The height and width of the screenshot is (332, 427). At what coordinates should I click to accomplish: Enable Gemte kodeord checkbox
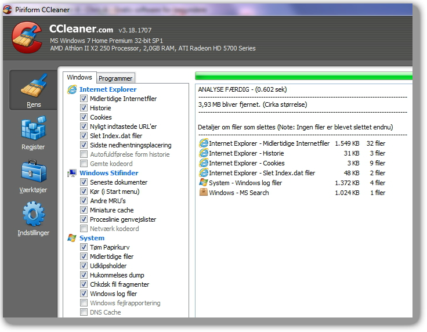click(x=84, y=164)
